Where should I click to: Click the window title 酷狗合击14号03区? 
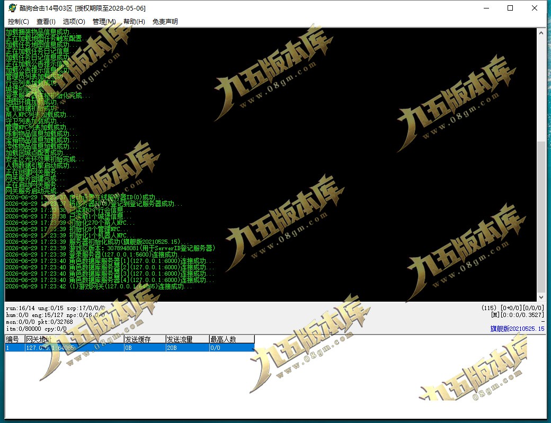pos(46,8)
